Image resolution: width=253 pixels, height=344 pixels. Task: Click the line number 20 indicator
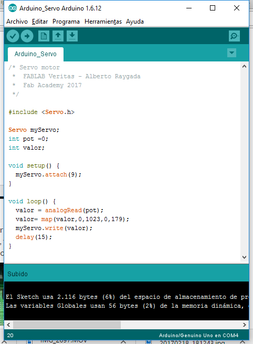coord(10,336)
